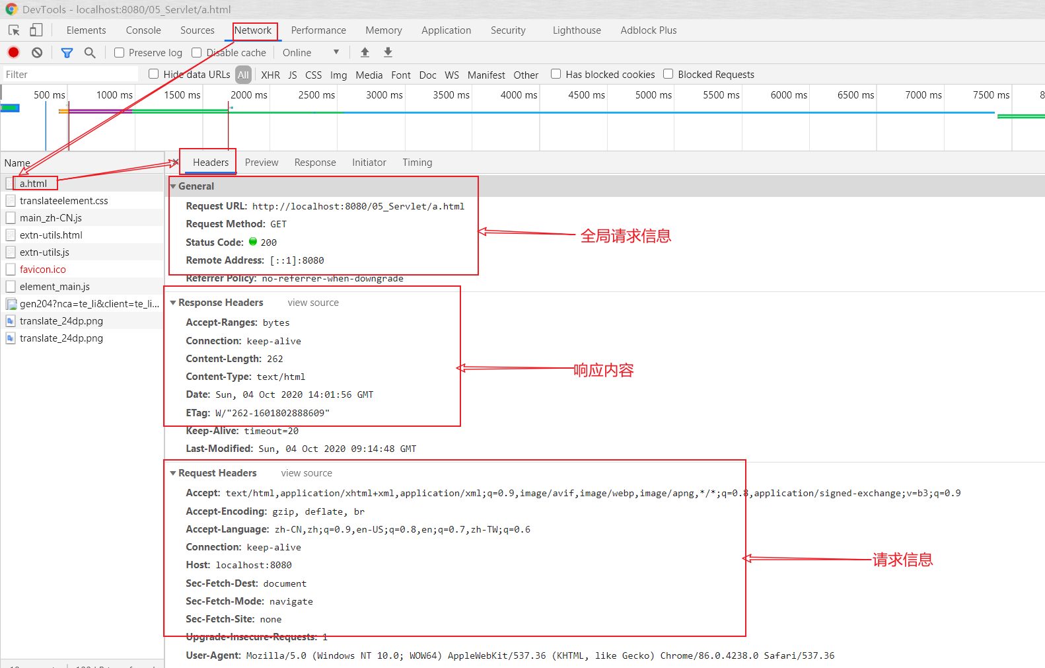This screenshot has width=1045, height=668.
Task: Show the Timing detail tab
Action: coord(417,163)
